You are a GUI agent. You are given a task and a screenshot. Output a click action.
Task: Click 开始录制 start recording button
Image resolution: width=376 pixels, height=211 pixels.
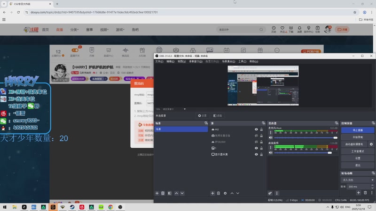[x=358, y=137]
